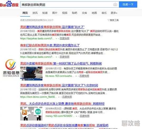Expand arrow beside first baijiahao URL

coord(56,39)
